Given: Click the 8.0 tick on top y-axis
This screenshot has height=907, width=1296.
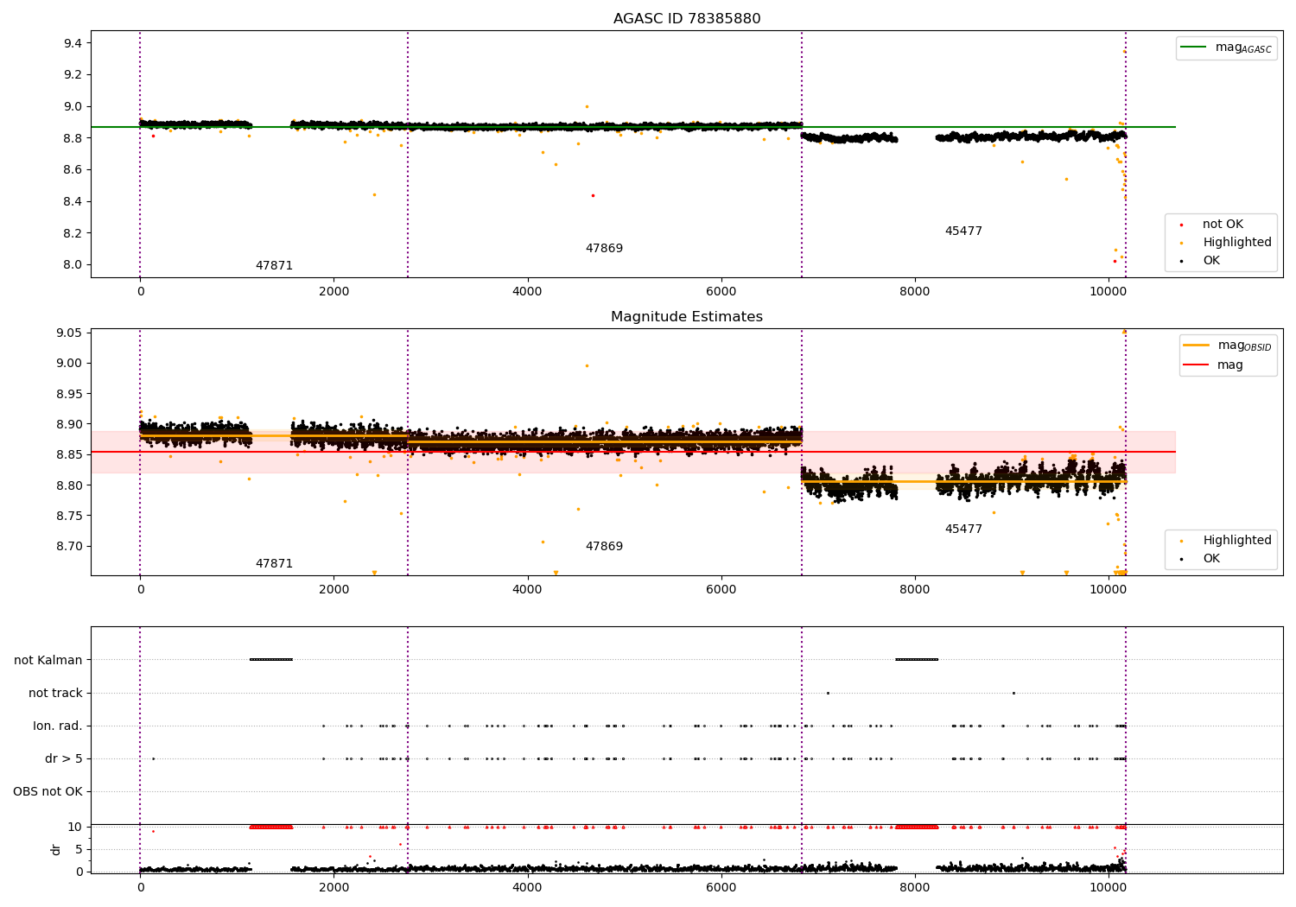Looking at the screenshot, I should 73,265.
